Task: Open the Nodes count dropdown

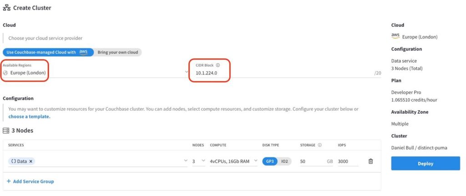Action: pyautogui.click(x=198, y=161)
